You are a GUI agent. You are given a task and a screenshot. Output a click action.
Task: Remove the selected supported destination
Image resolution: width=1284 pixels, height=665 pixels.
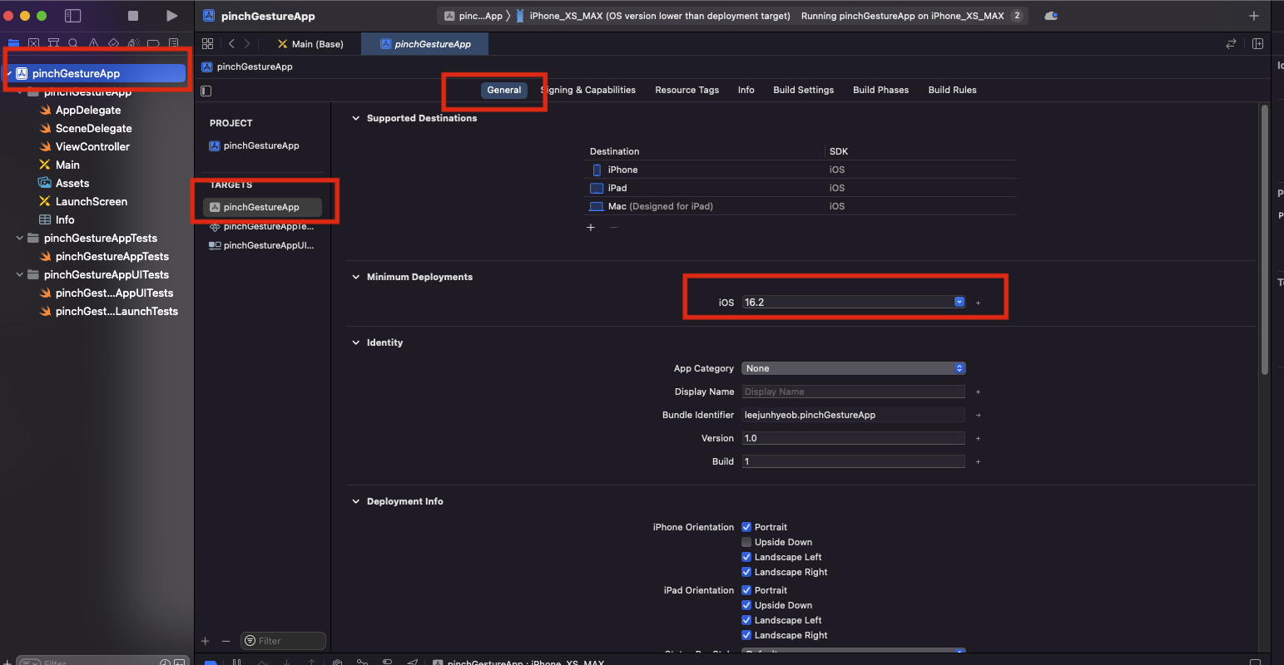click(613, 227)
